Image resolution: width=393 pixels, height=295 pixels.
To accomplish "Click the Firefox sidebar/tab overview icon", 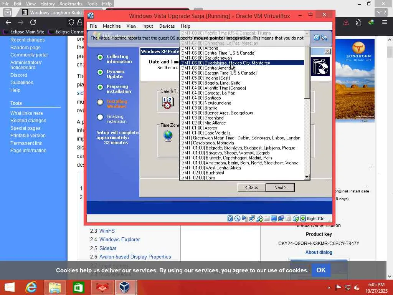I will 8,12.
